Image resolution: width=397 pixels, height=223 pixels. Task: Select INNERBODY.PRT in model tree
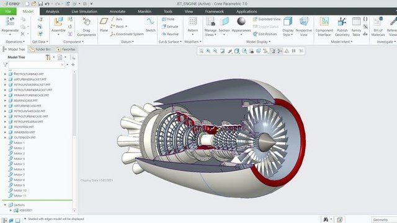click(x=25, y=132)
